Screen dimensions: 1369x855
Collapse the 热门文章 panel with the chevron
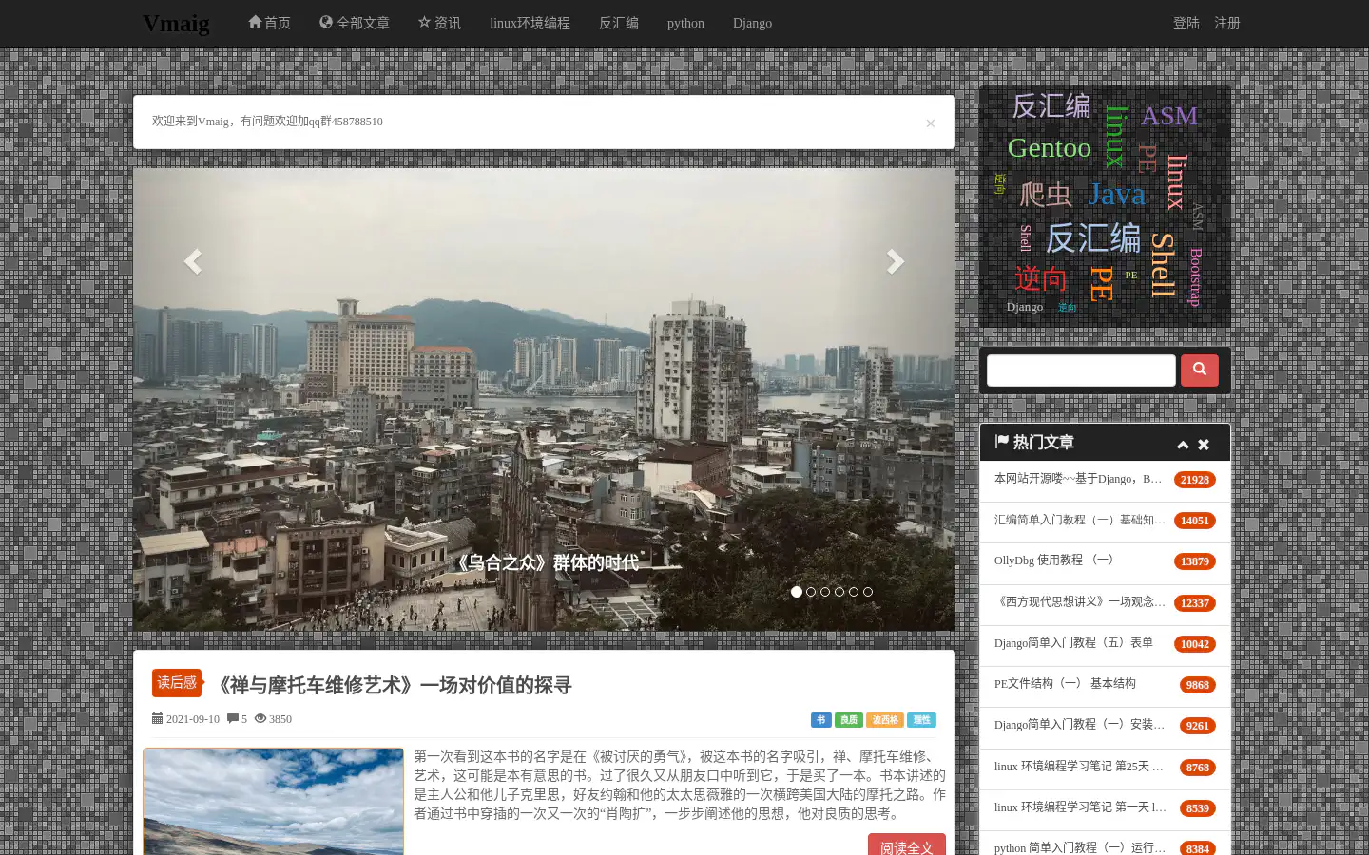[x=1183, y=445]
